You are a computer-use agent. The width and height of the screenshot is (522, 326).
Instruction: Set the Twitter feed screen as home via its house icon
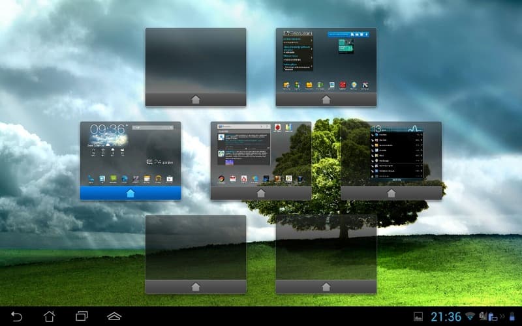click(261, 193)
